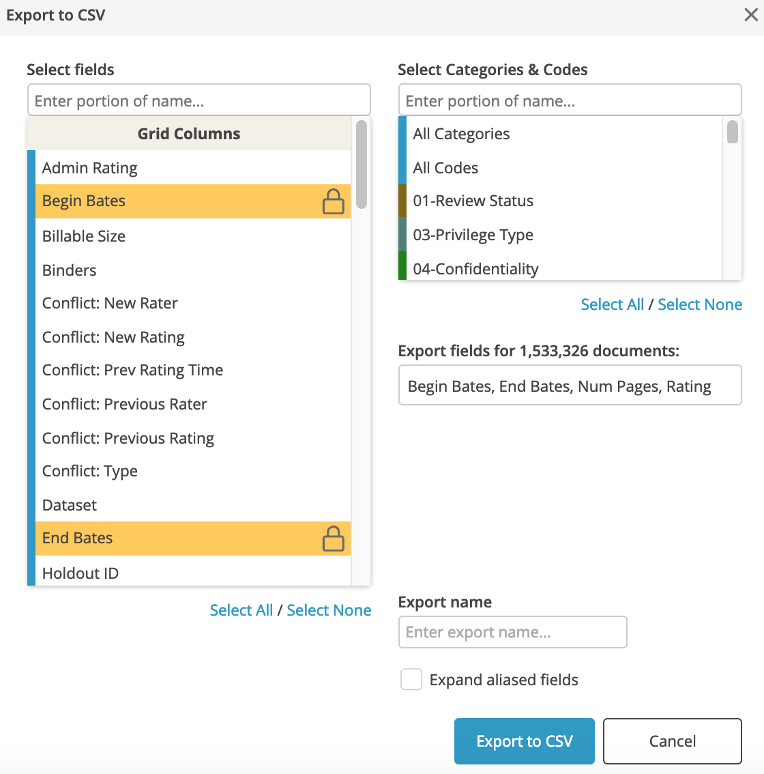764x774 pixels.
Task: Click the fields list scrollbar thumb
Action: coord(362,164)
